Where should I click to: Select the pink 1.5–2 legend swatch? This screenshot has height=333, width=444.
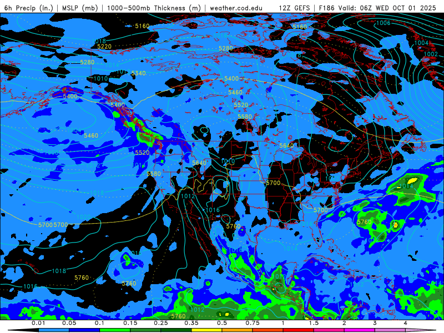(329, 330)
